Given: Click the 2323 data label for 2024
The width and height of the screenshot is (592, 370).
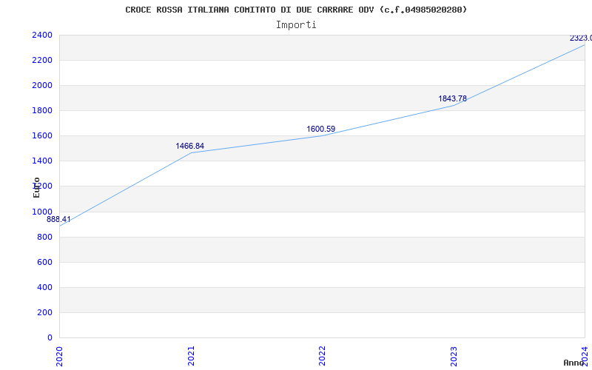Looking at the screenshot, I should (581, 38).
